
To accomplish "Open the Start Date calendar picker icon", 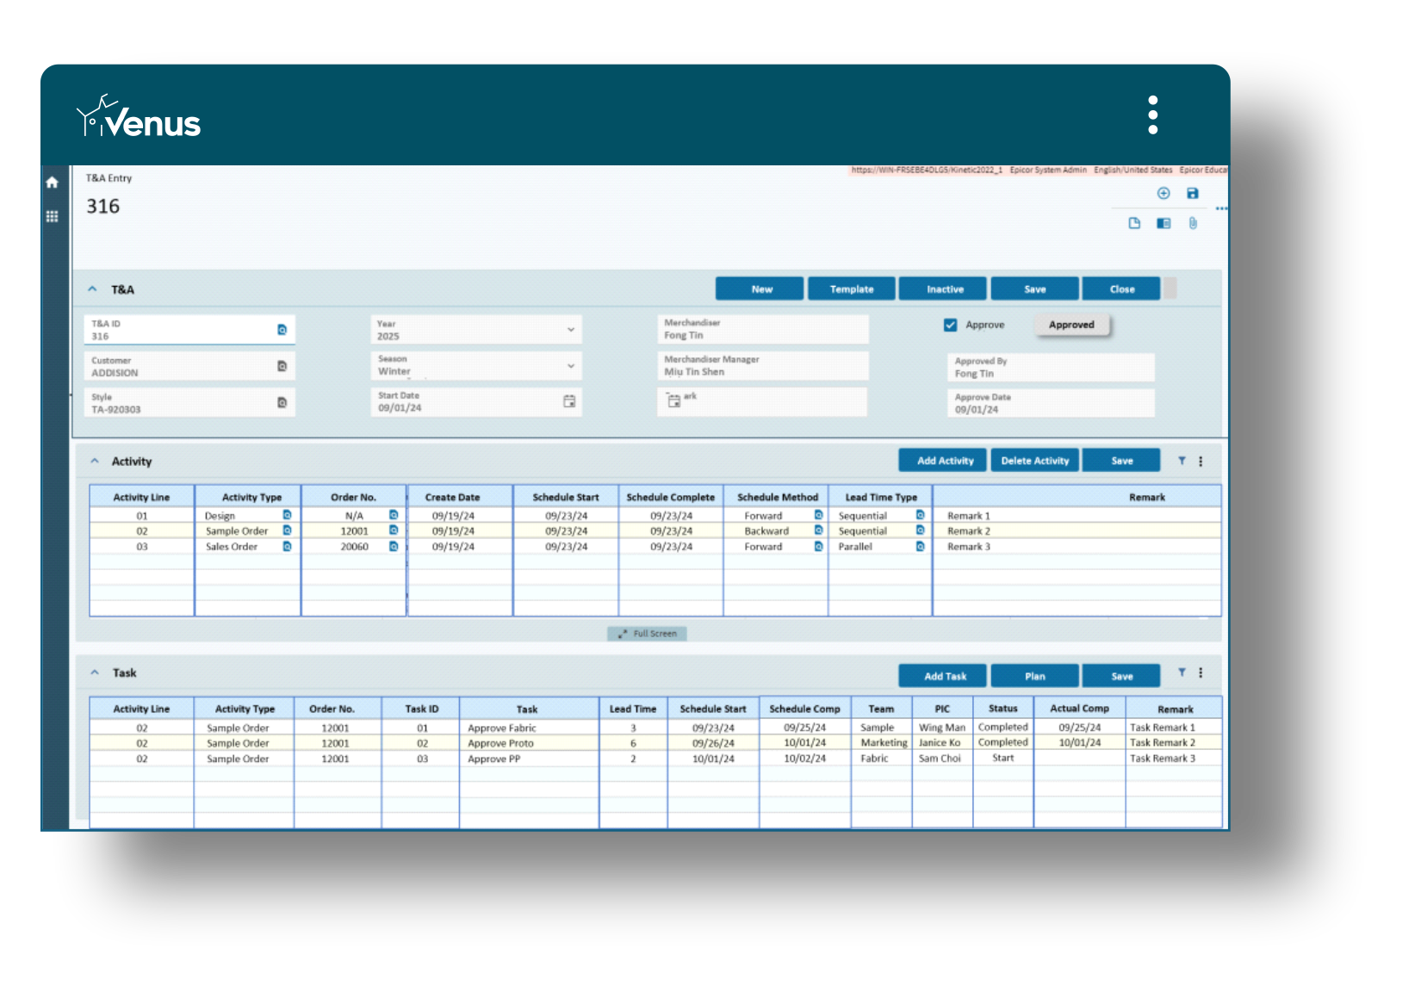I will pos(568,401).
